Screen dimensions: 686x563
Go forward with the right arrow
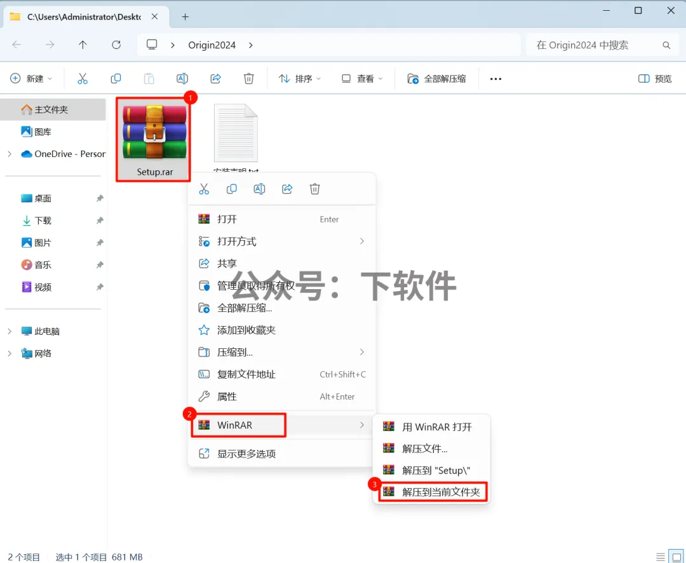(50, 44)
